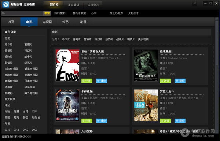Click the scrollbar down arrow
The width and height of the screenshot is (220, 141).
coord(217,132)
